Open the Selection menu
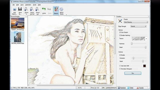This screenshot has height=90, width=160. point(28,5)
